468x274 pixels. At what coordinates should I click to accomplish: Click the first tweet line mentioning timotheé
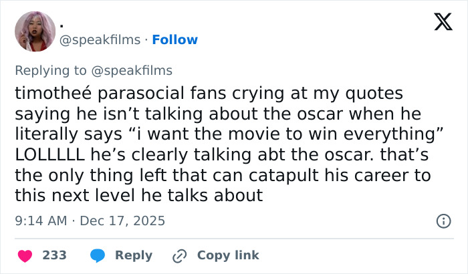209,94
